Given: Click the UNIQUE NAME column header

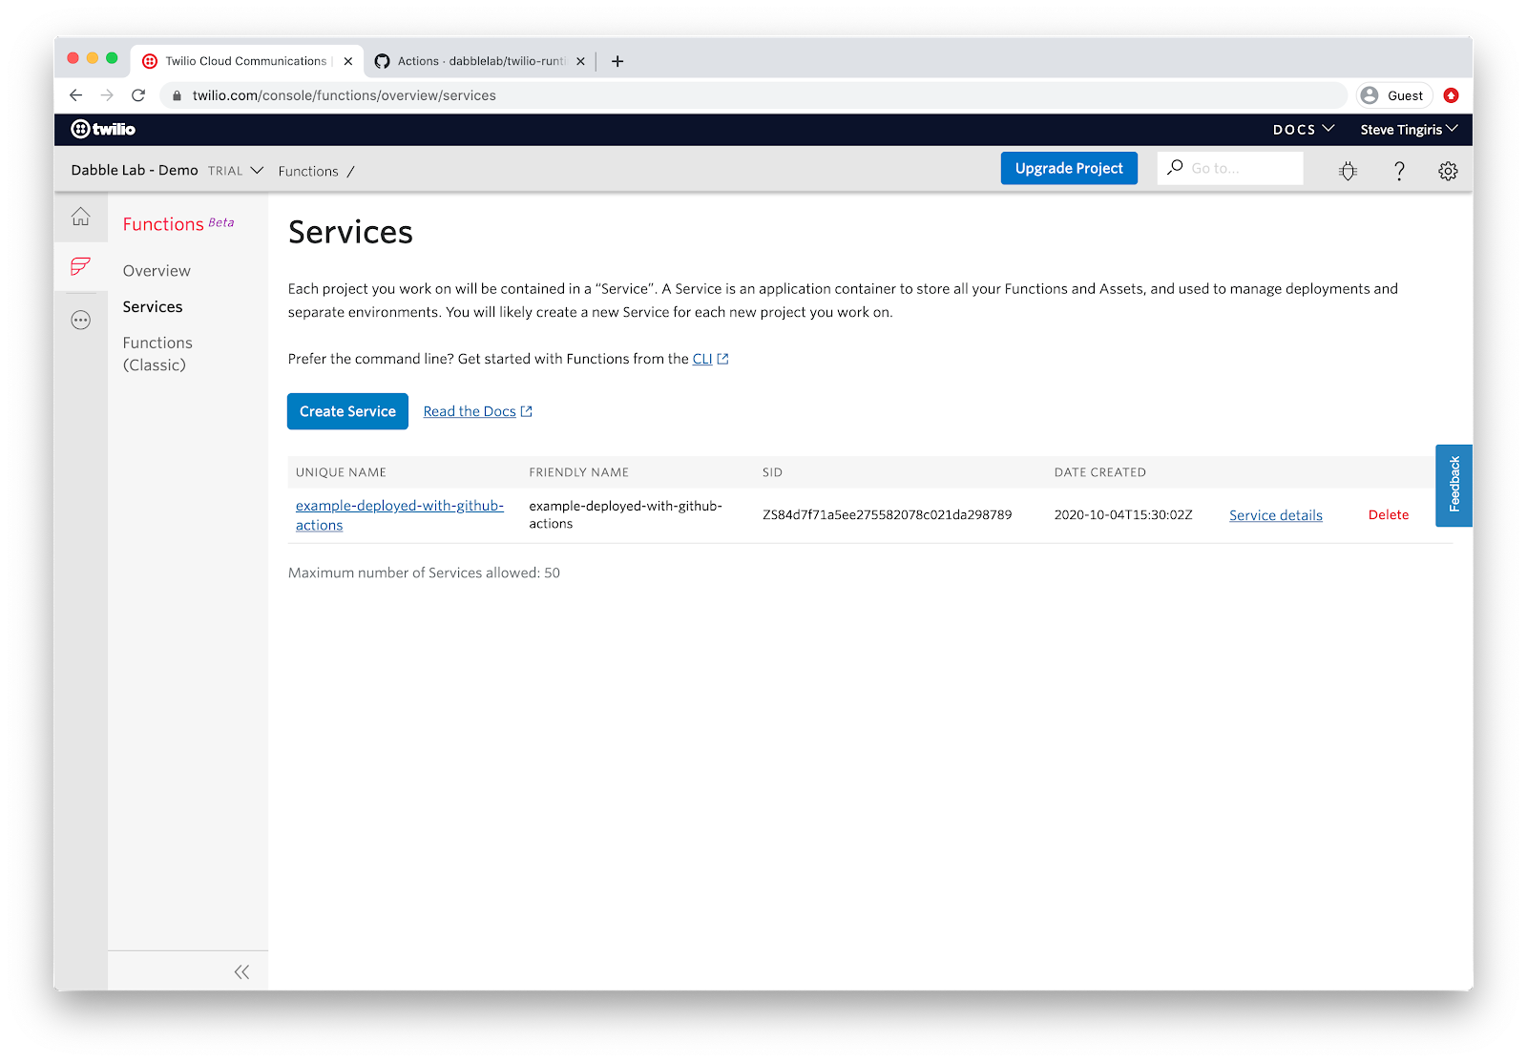Looking at the screenshot, I should click(x=341, y=472).
